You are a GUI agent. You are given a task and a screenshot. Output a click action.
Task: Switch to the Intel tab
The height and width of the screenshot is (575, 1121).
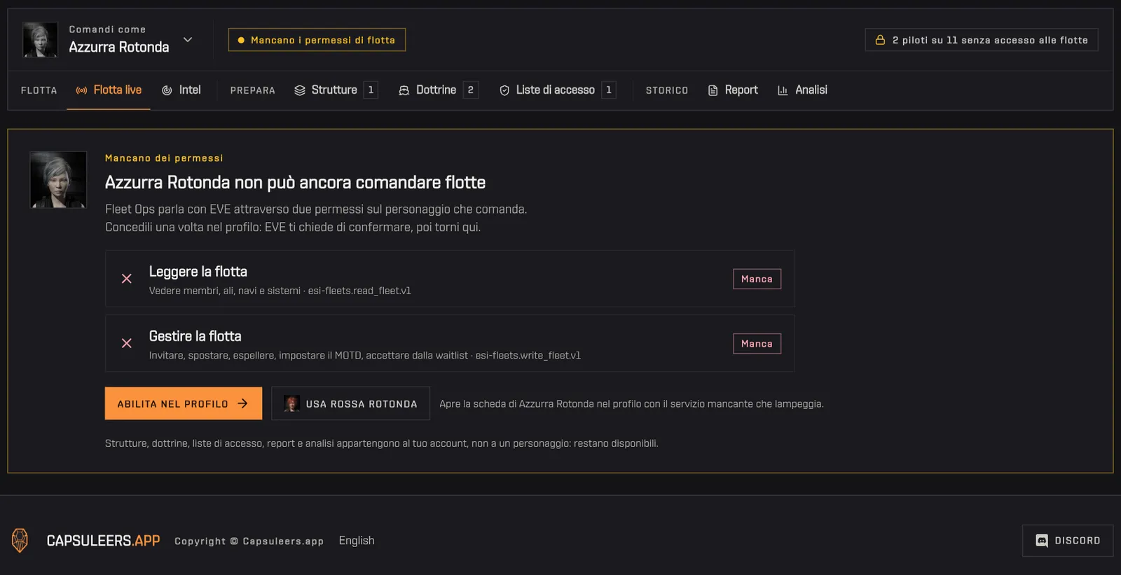pyautogui.click(x=181, y=90)
